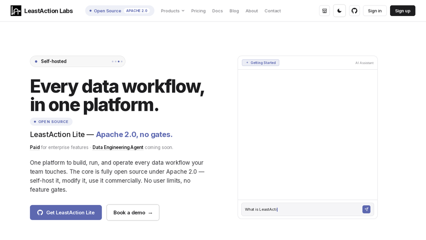Click the LeastAction Labs logo icon
This screenshot has height=240, width=426.
coord(16,10)
